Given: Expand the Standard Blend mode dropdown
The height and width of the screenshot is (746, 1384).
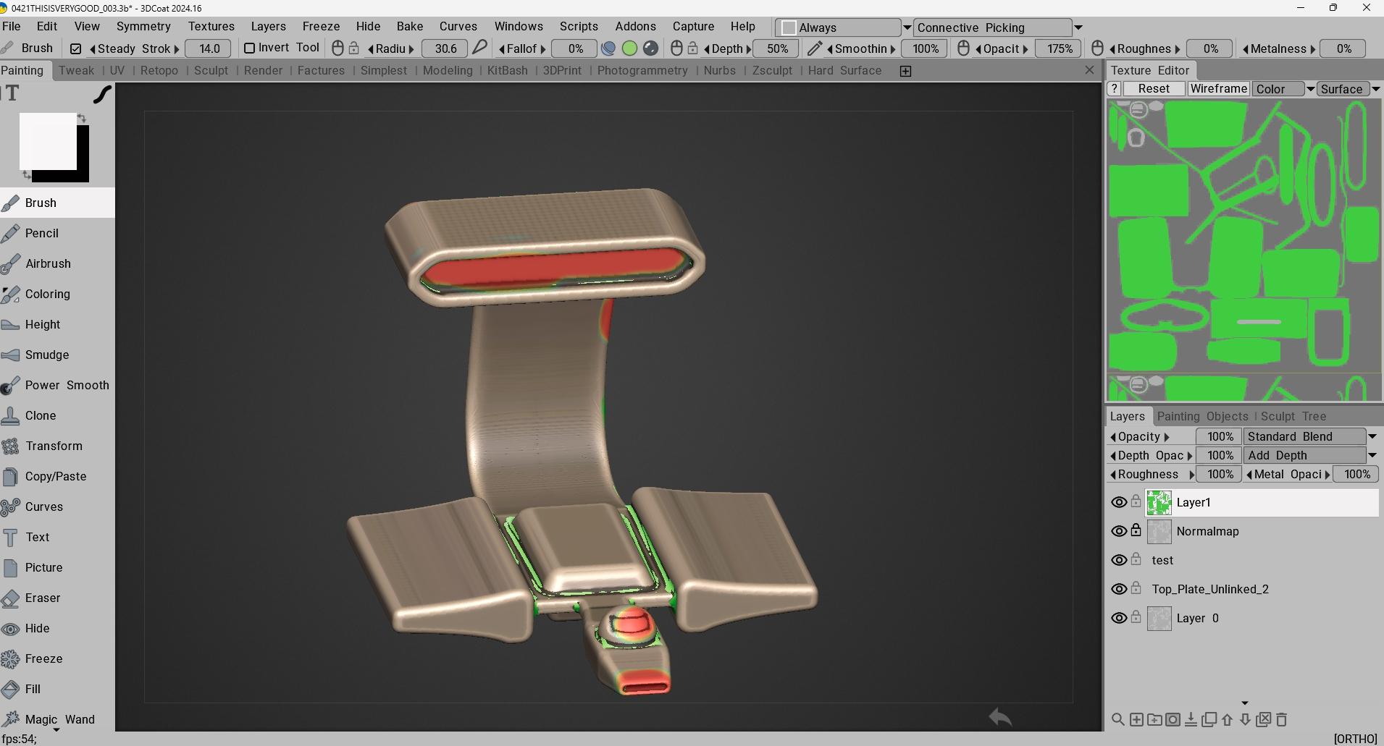Looking at the screenshot, I should [1372, 436].
